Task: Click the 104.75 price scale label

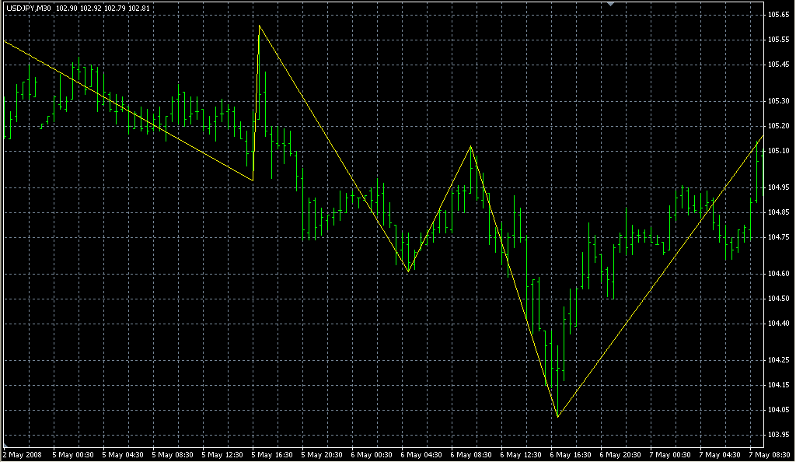Action: 778,237
